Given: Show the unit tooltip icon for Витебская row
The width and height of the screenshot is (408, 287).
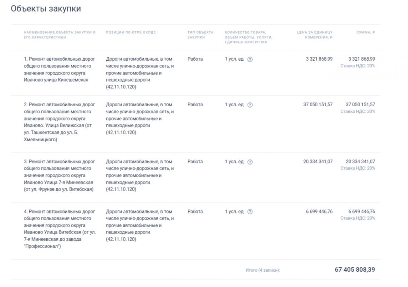Looking at the screenshot, I should tap(250, 212).
